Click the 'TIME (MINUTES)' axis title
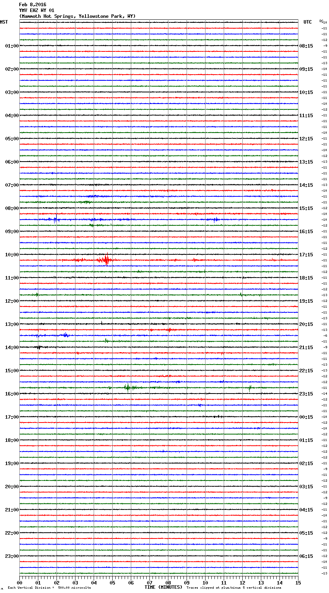 (x=163, y=587)
